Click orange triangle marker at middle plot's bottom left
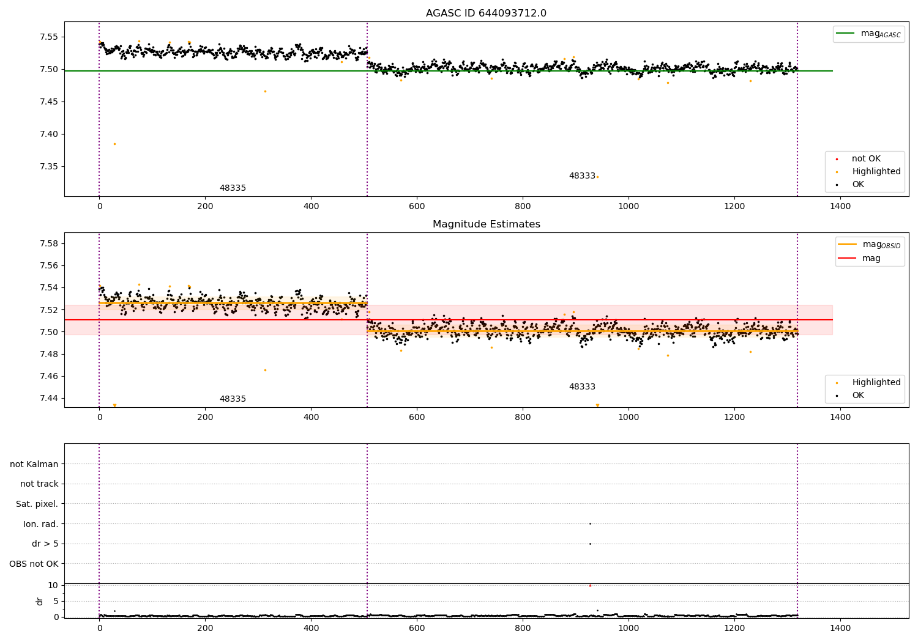Viewport: 918px width, 642px height. tap(114, 405)
